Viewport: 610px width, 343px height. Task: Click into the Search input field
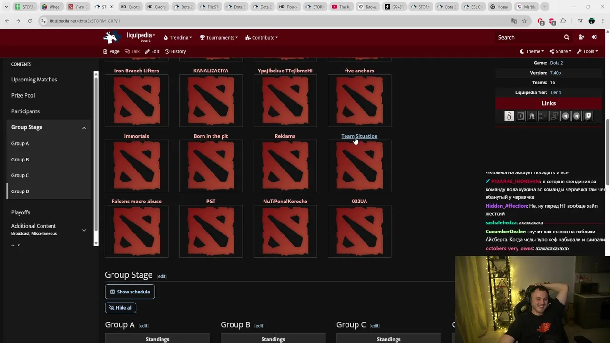pyautogui.click(x=528, y=37)
